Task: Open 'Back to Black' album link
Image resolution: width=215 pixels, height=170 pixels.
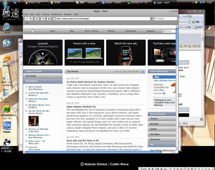Action: [x=35, y=87]
